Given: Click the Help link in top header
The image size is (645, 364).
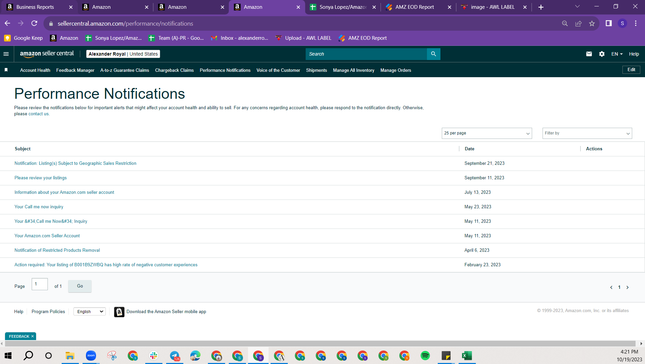Looking at the screenshot, I should coord(634,54).
